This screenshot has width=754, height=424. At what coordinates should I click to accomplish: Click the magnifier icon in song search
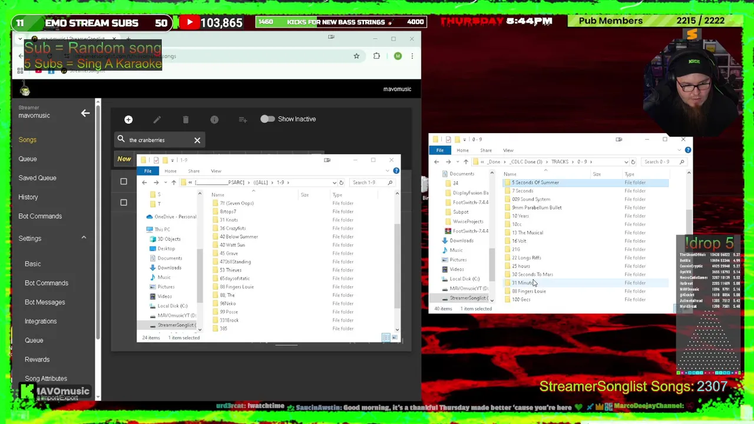(121, 140)
